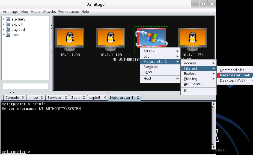
Task: Select the compromised Windows host icon
Action: pos(152,38)
